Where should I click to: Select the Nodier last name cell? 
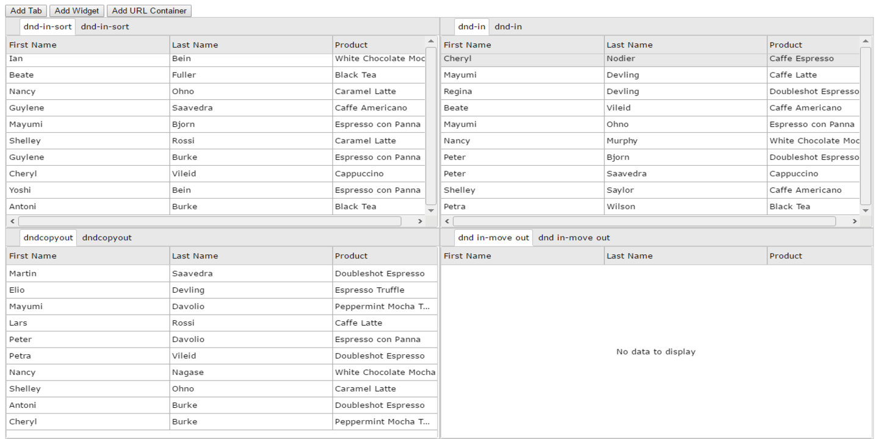tap(685, 59)
